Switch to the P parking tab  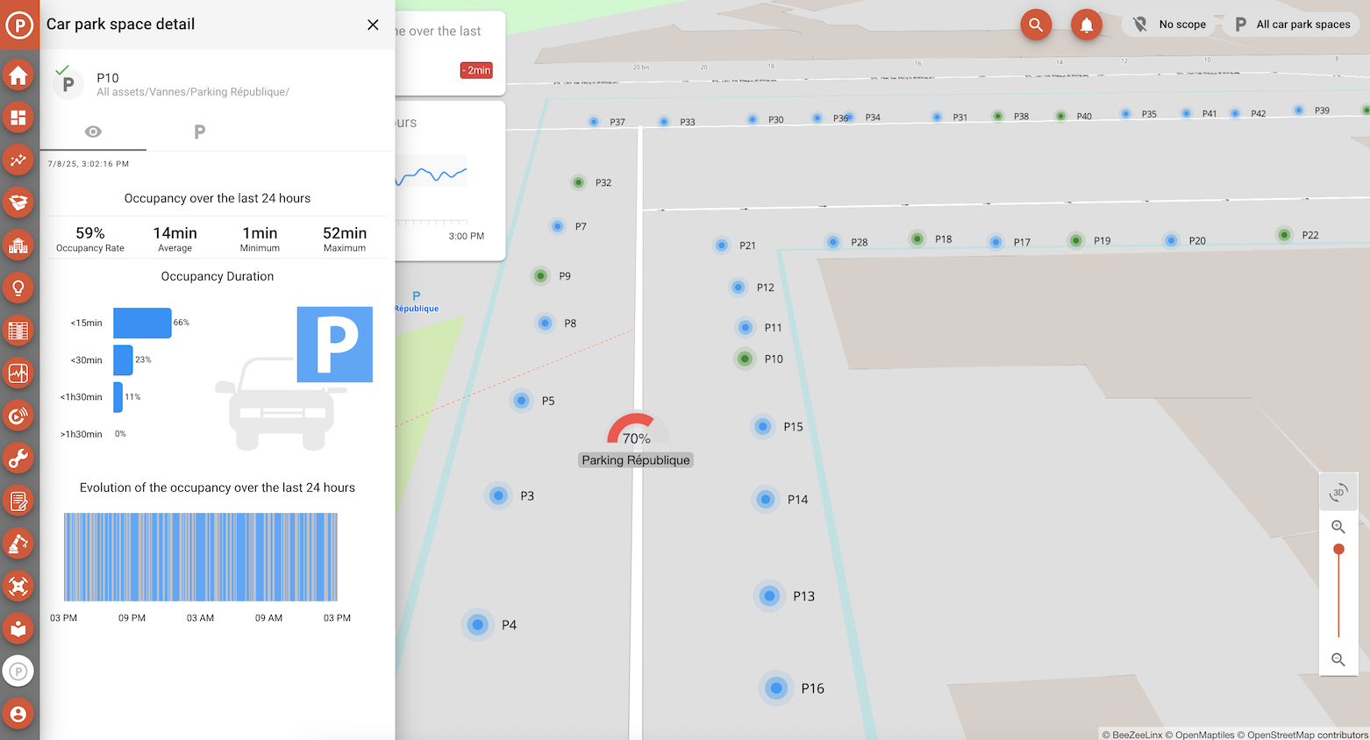pos(199,132)
